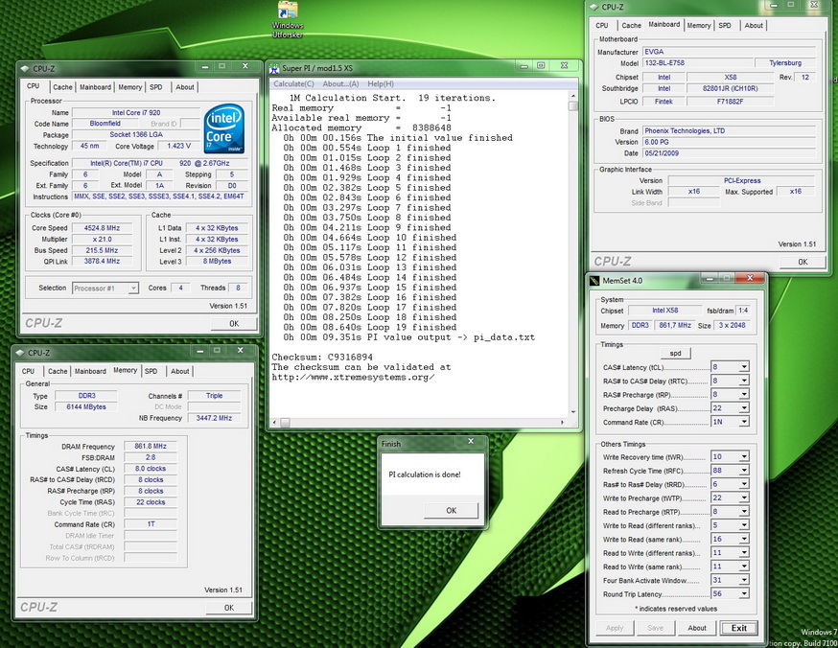This screenshot has height=648, width=838.
Task: Open Round Trip Latency dropdown
Action: 743,594
